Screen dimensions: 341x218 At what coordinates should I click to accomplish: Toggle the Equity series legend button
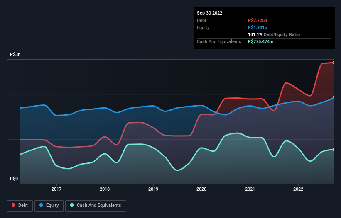point(49,206)
